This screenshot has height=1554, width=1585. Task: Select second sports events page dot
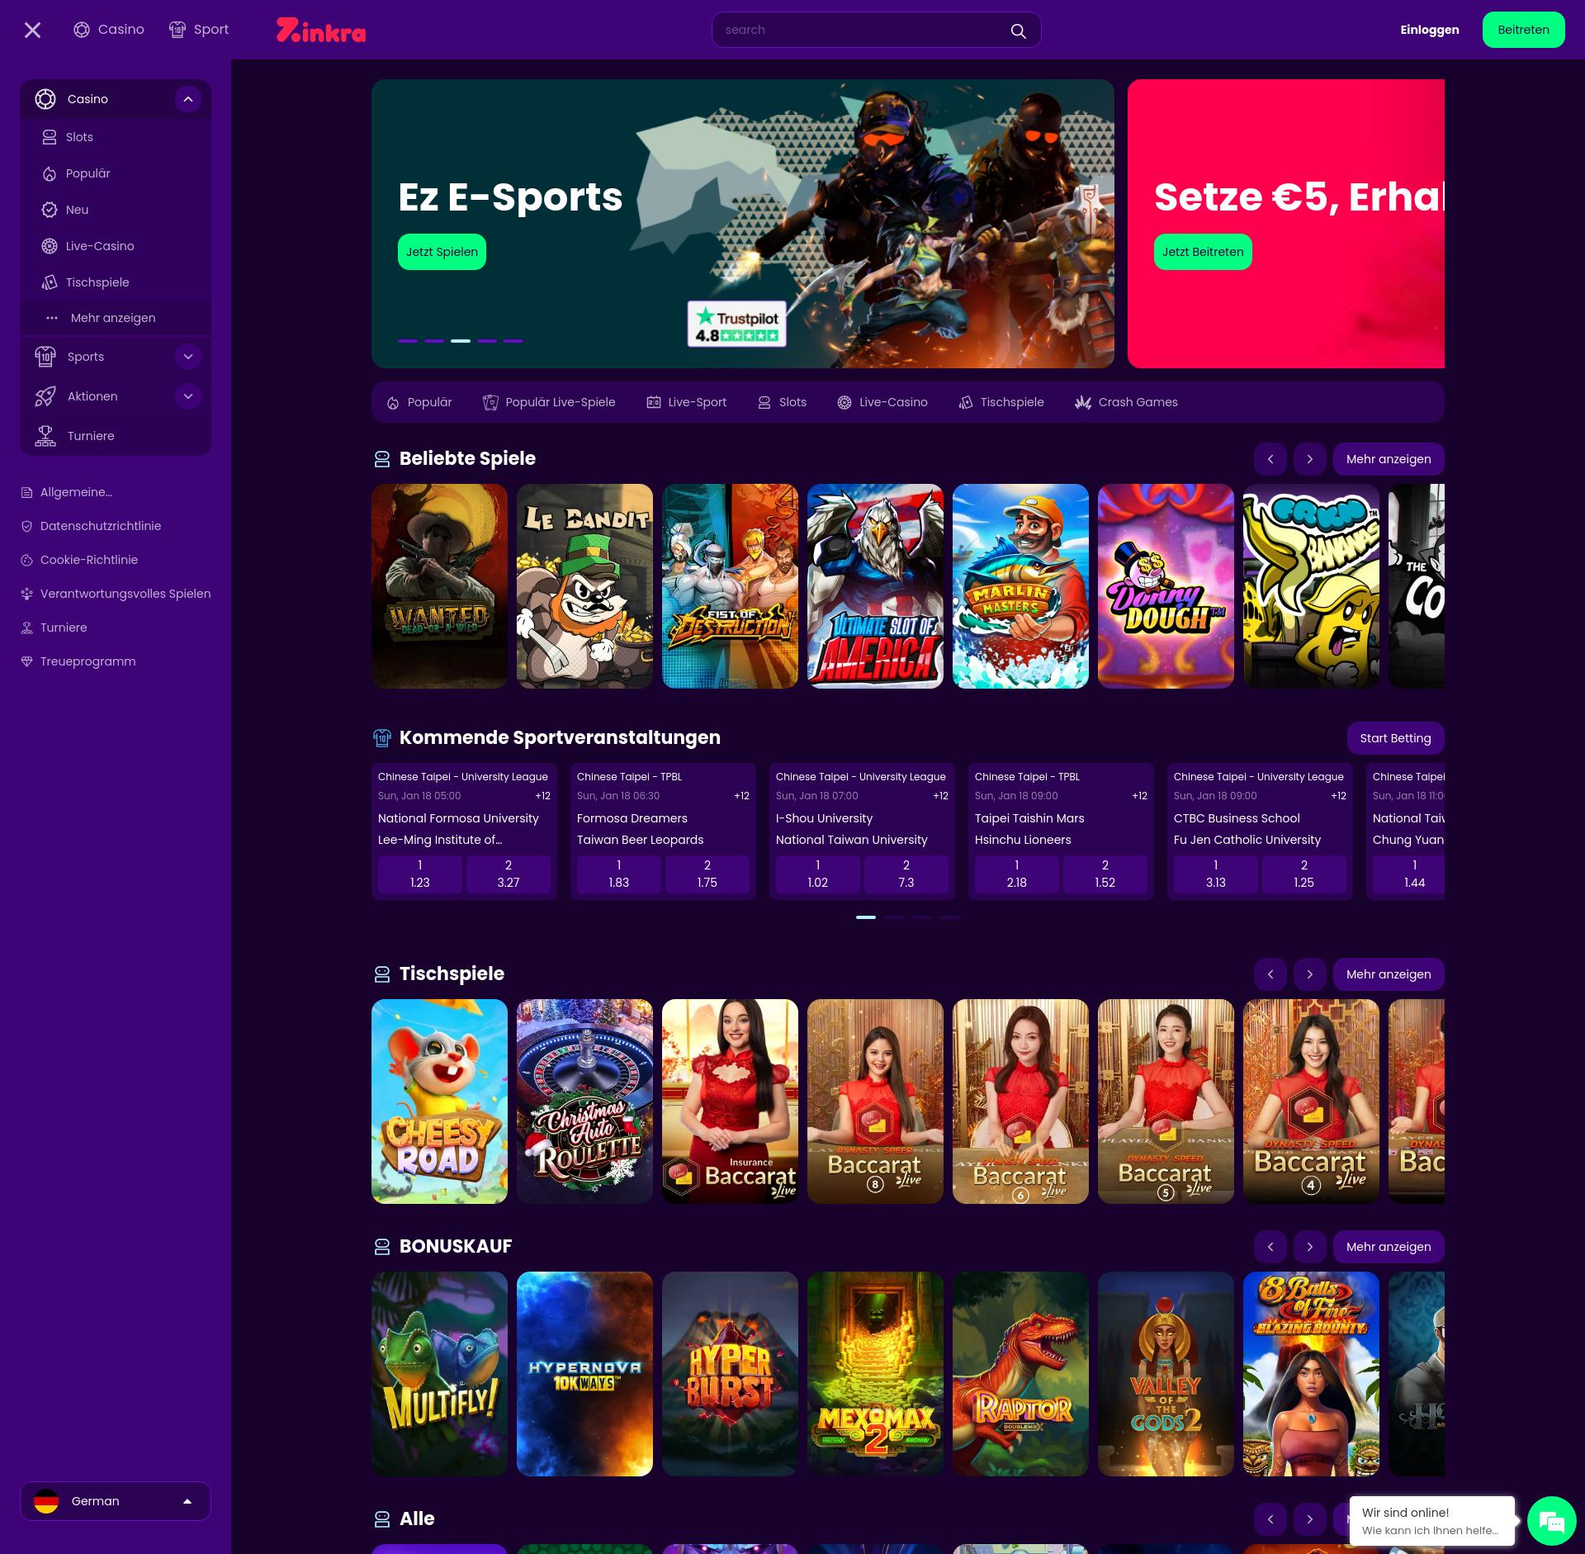(894, 917)
